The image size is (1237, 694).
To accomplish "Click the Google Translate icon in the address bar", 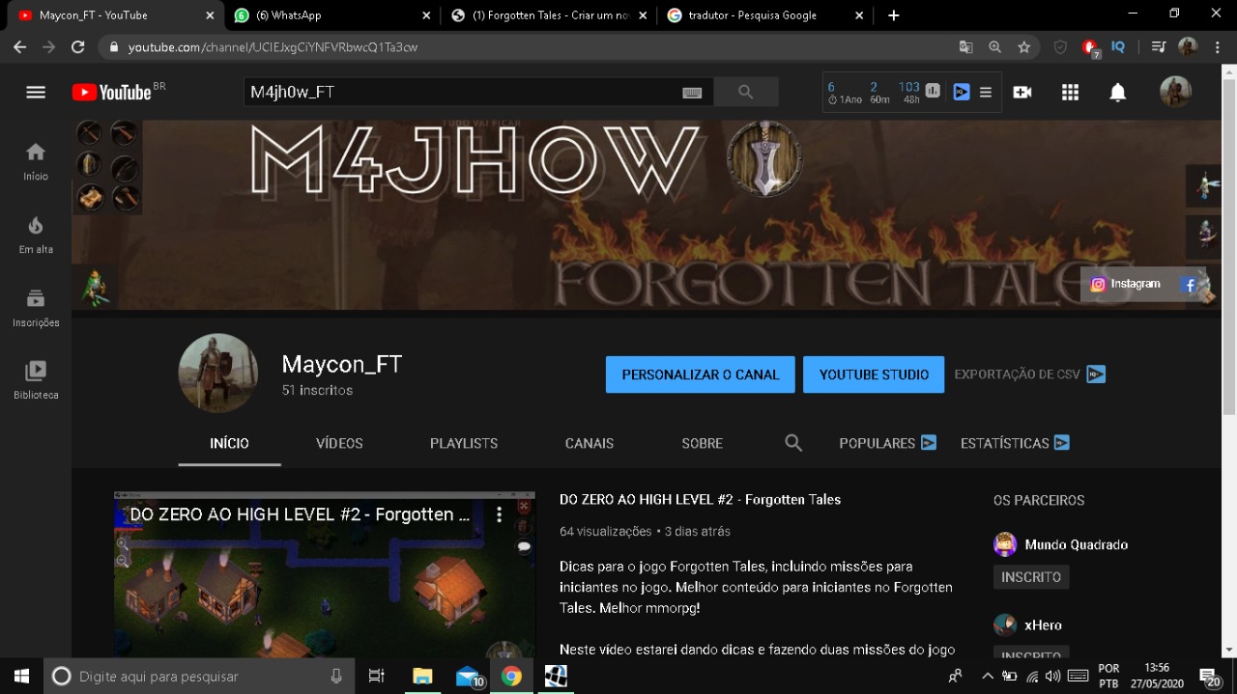I will pyautogui.click(x=965, y=46).
